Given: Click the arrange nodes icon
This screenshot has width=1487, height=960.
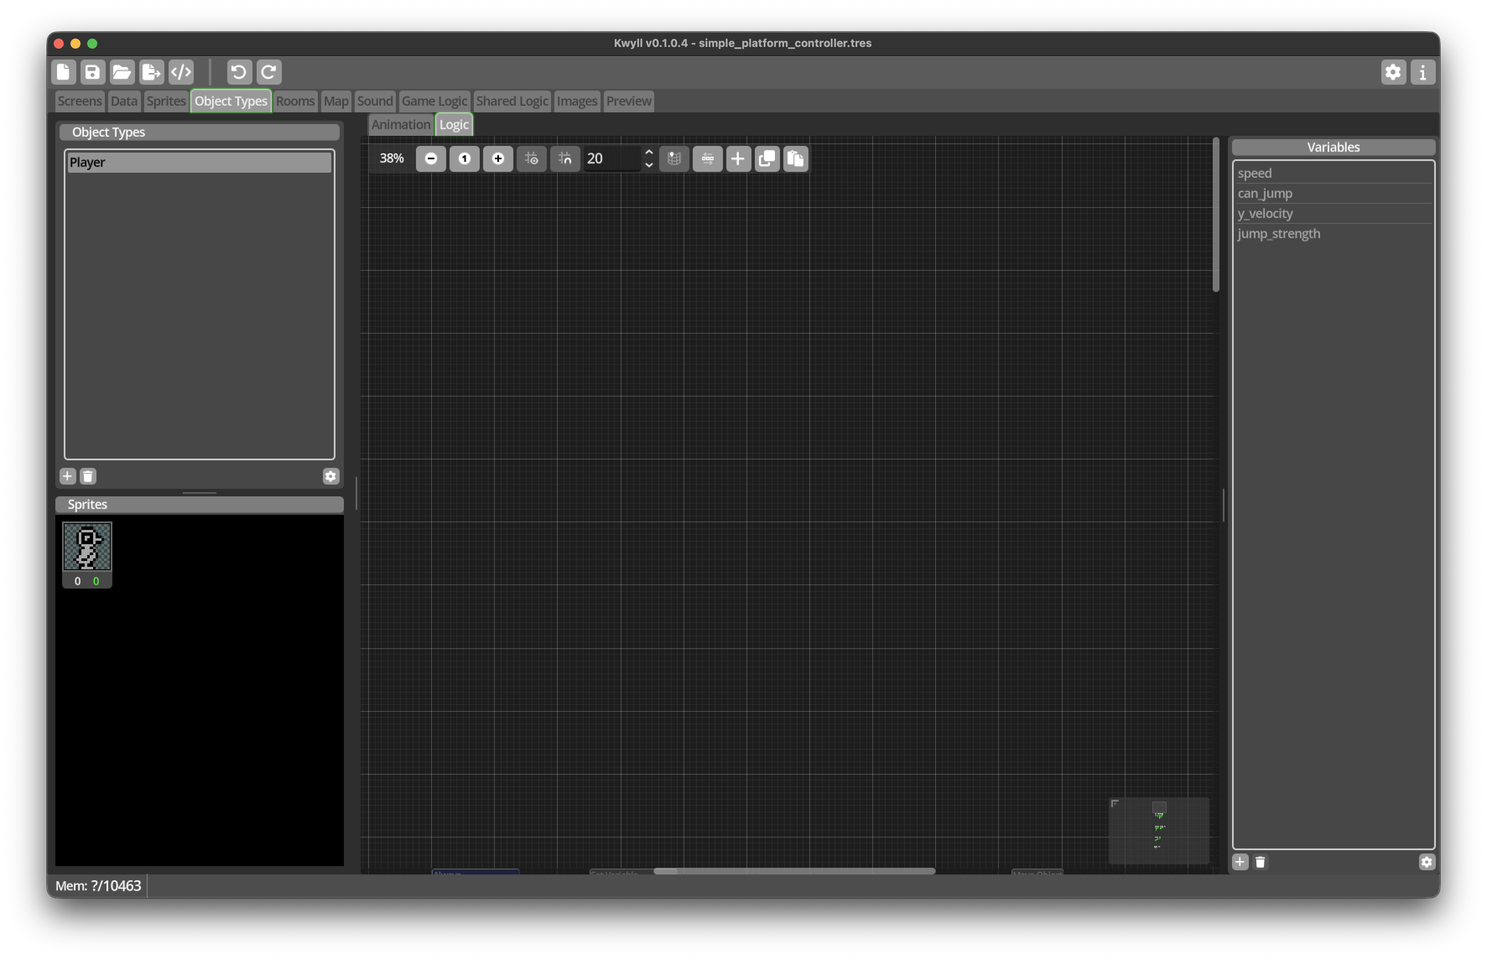Looking at the screenshot, I should [708, 158].
